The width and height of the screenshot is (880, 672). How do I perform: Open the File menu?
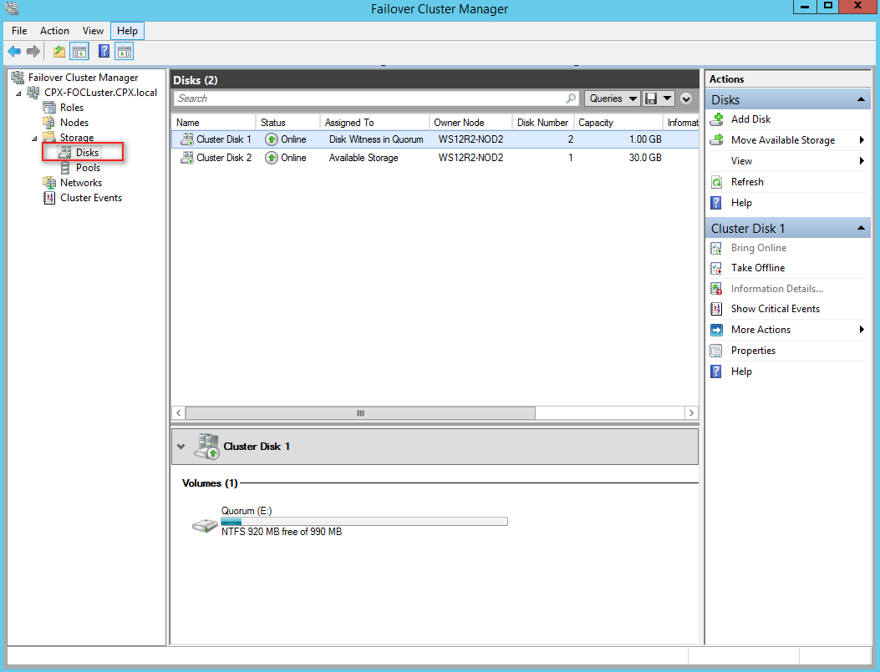(19, 31)
